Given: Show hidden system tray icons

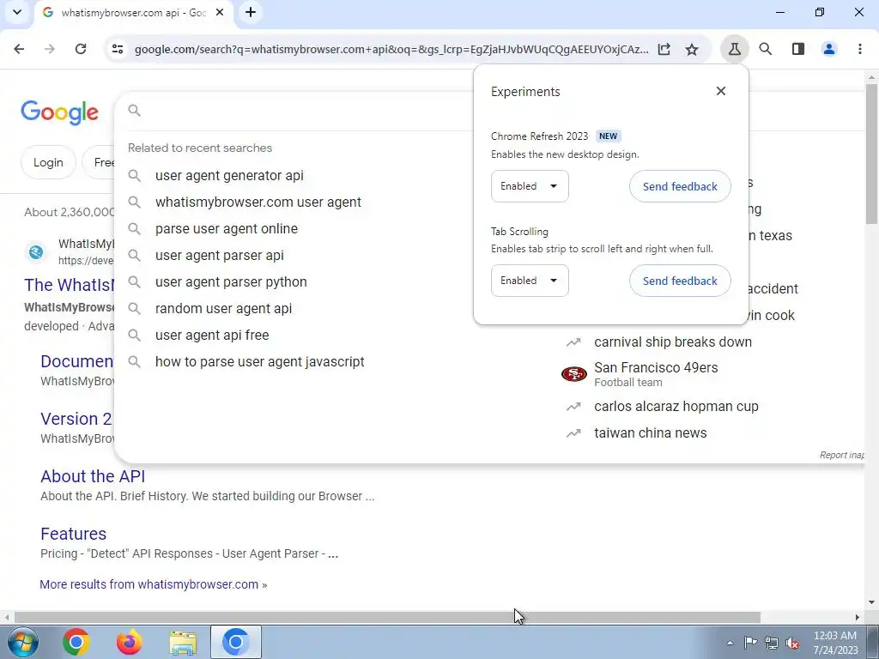Looking at the screenshot, I should click(730, 643).
